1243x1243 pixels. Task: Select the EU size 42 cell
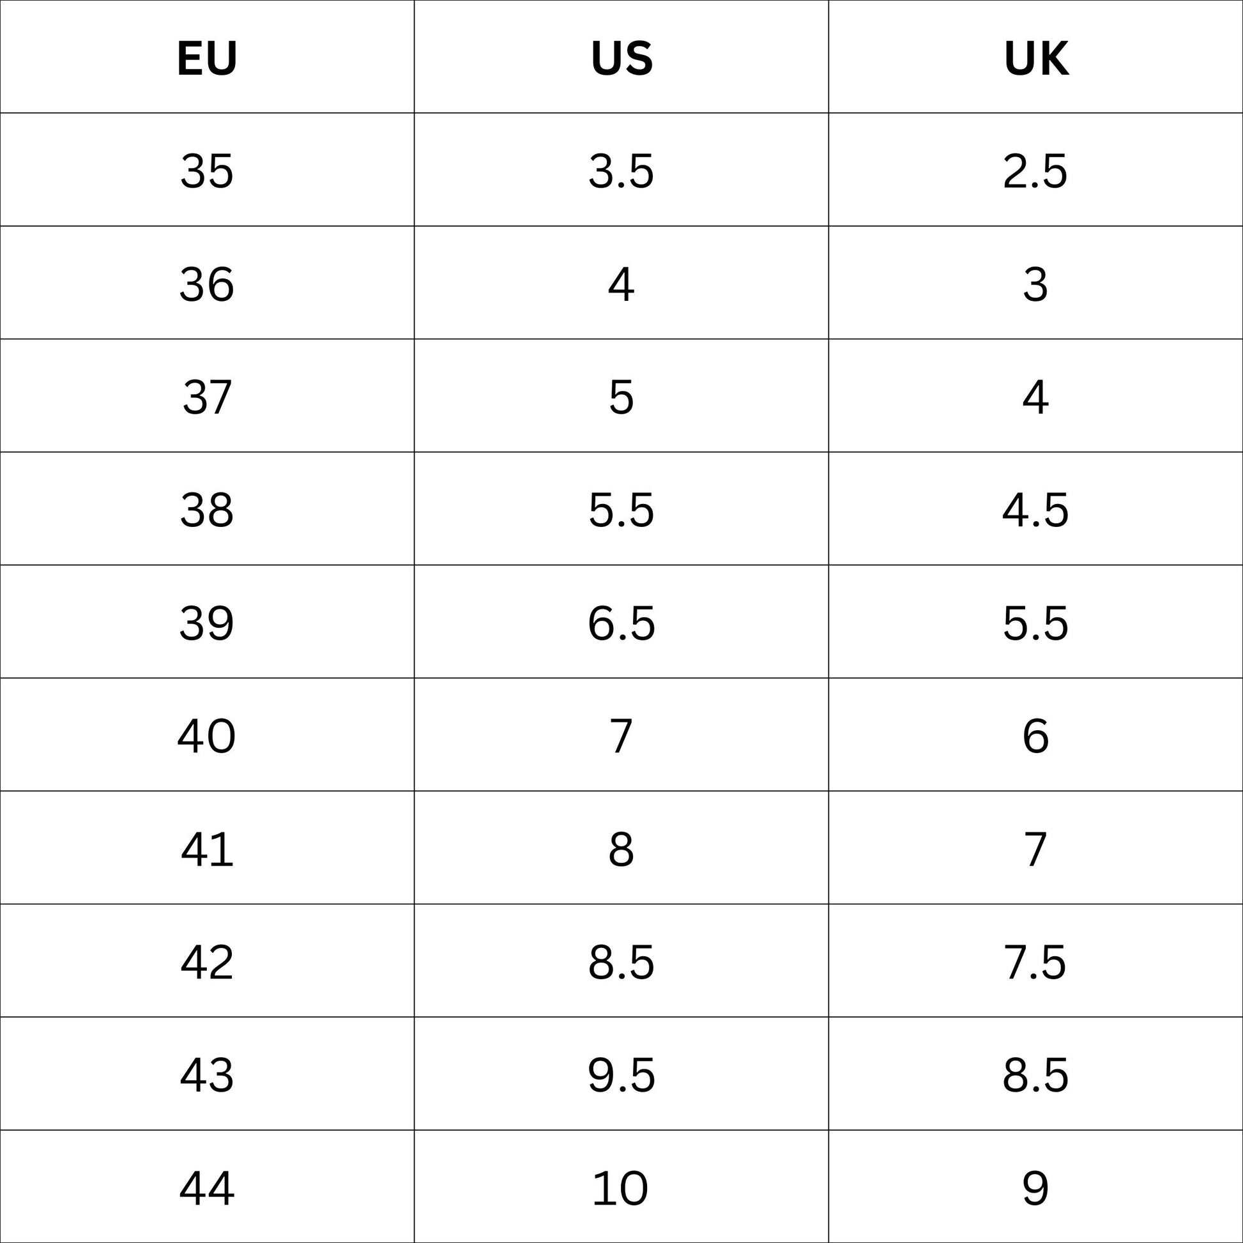click(206, 962)
